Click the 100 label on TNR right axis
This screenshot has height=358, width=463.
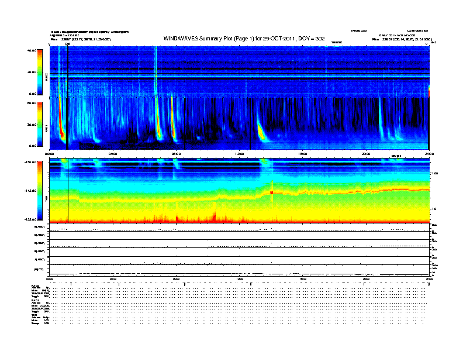coord(435,173)
